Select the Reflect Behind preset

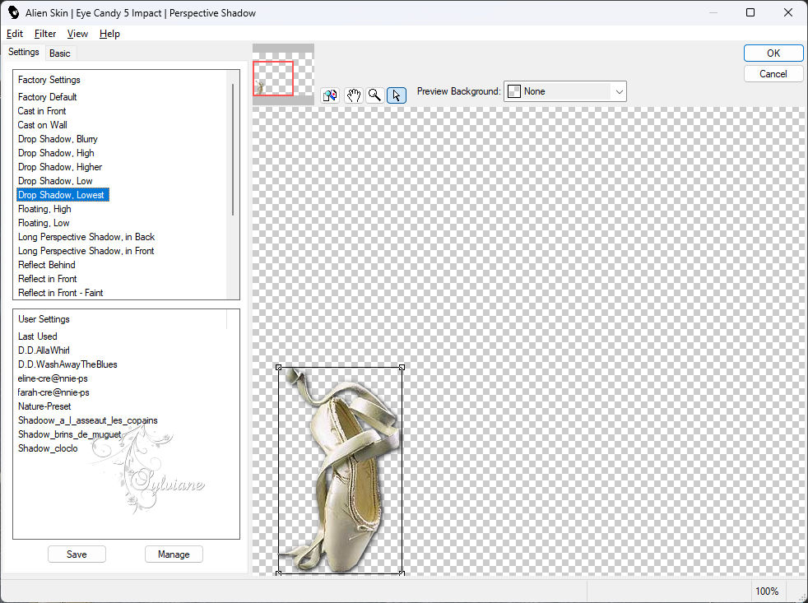click(46, 264)
